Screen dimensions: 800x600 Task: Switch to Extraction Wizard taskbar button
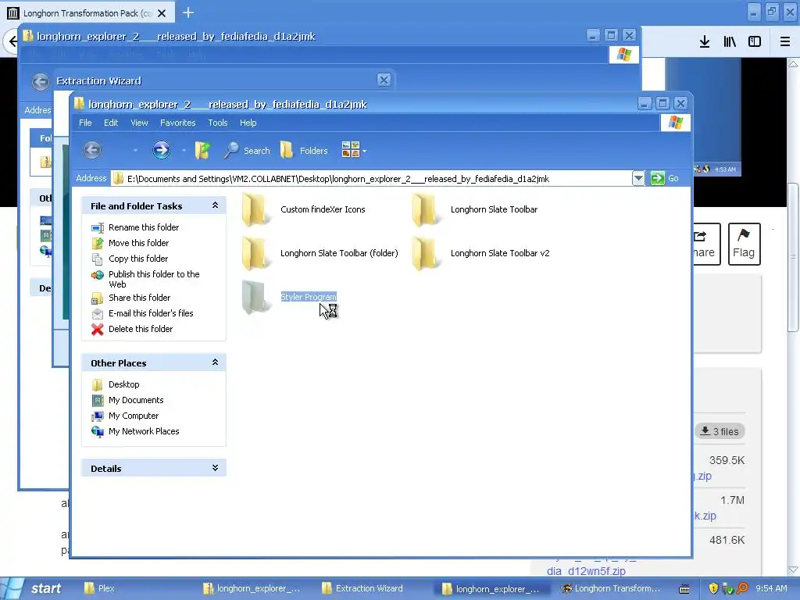click(369, 588)
